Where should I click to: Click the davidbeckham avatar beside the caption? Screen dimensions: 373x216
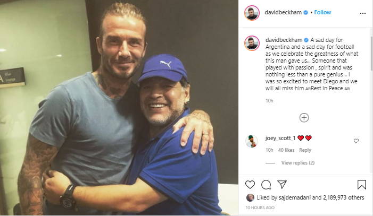point(252,42)
